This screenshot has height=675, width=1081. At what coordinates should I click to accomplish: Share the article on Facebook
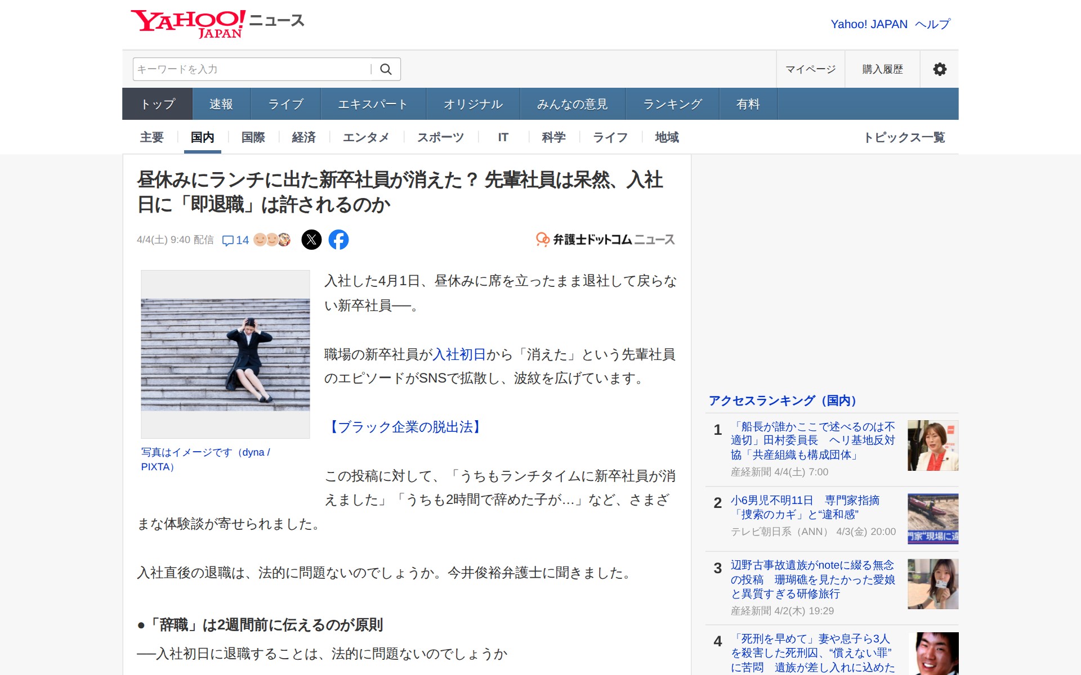tap(338, 239)
